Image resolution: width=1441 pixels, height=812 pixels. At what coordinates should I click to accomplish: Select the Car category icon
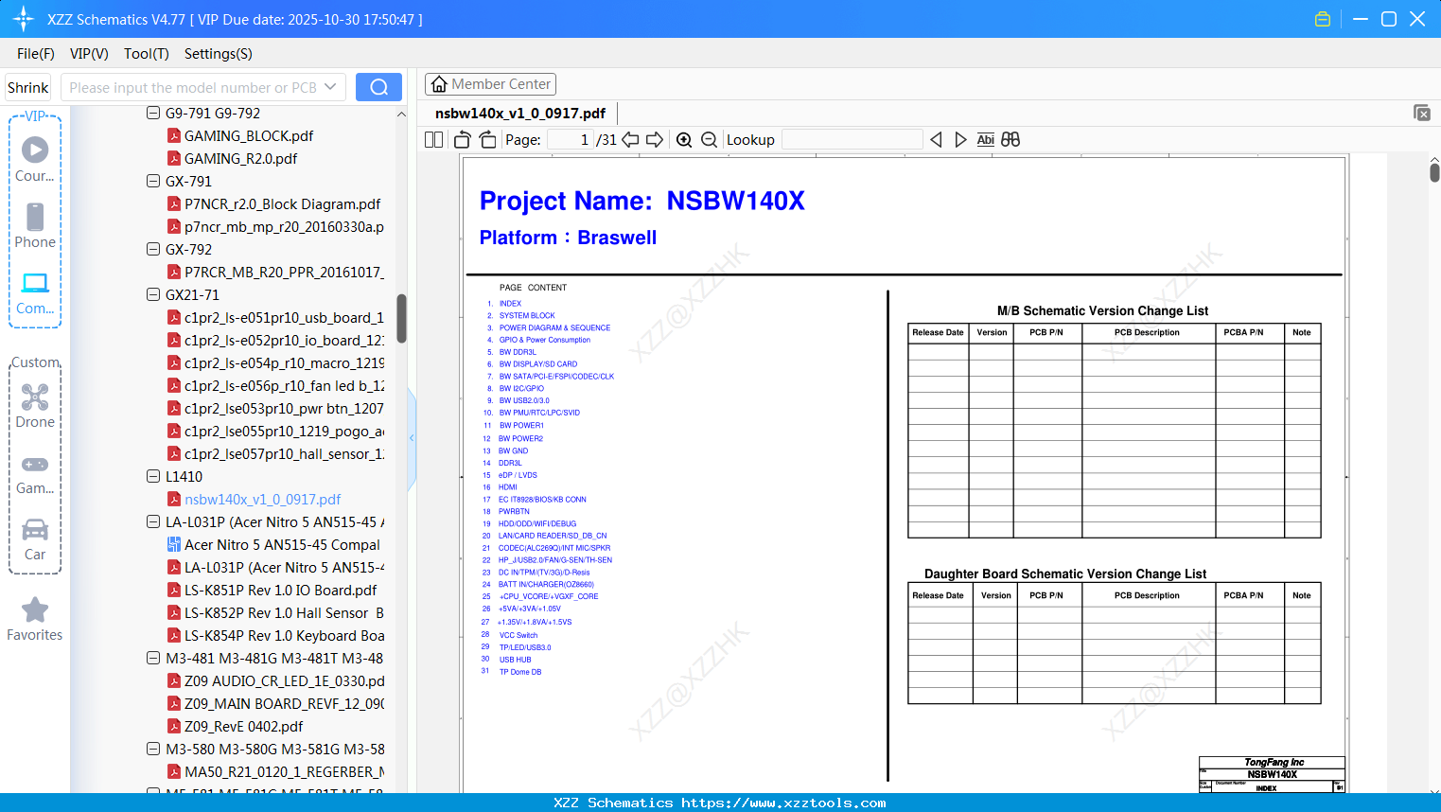35,529
